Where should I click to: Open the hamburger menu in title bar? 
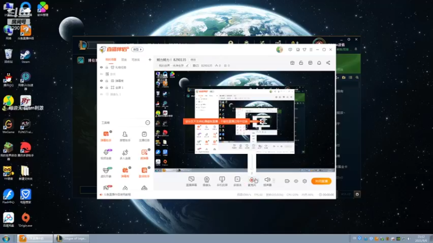coord(311,50)
